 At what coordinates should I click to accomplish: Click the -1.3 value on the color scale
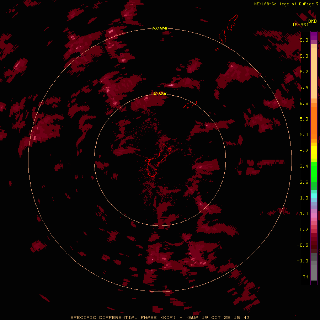point(303,261)
